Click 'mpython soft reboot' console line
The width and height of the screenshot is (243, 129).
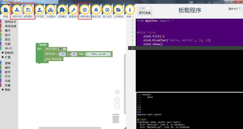[149, 115]
